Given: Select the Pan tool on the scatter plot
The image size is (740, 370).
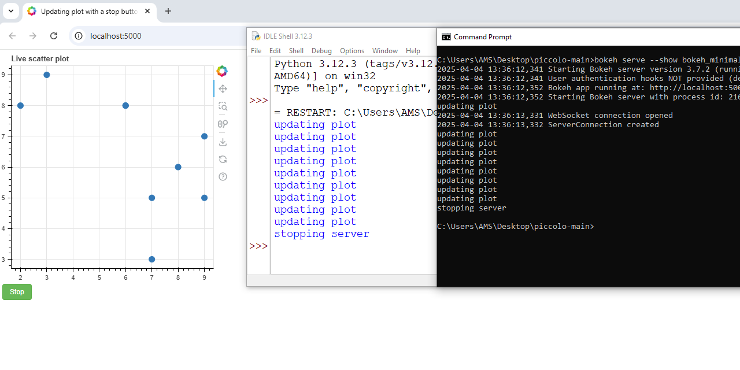Looking at the screenshot, I should point(222,88).
